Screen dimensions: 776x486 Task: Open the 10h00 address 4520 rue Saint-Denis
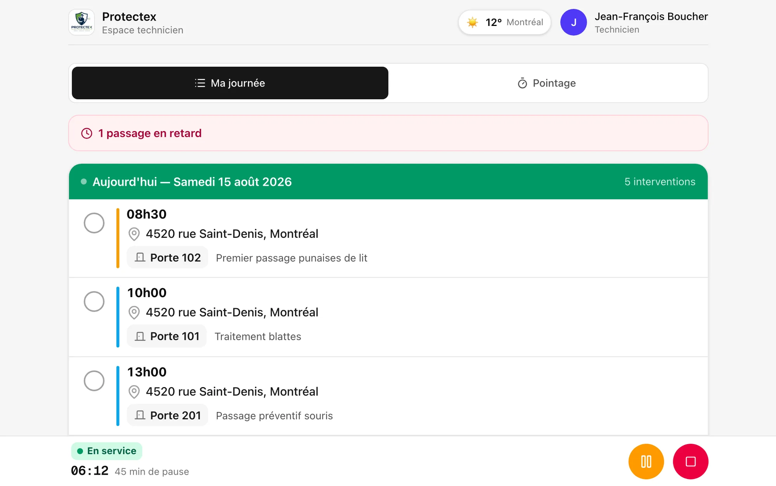pos(232,313)
